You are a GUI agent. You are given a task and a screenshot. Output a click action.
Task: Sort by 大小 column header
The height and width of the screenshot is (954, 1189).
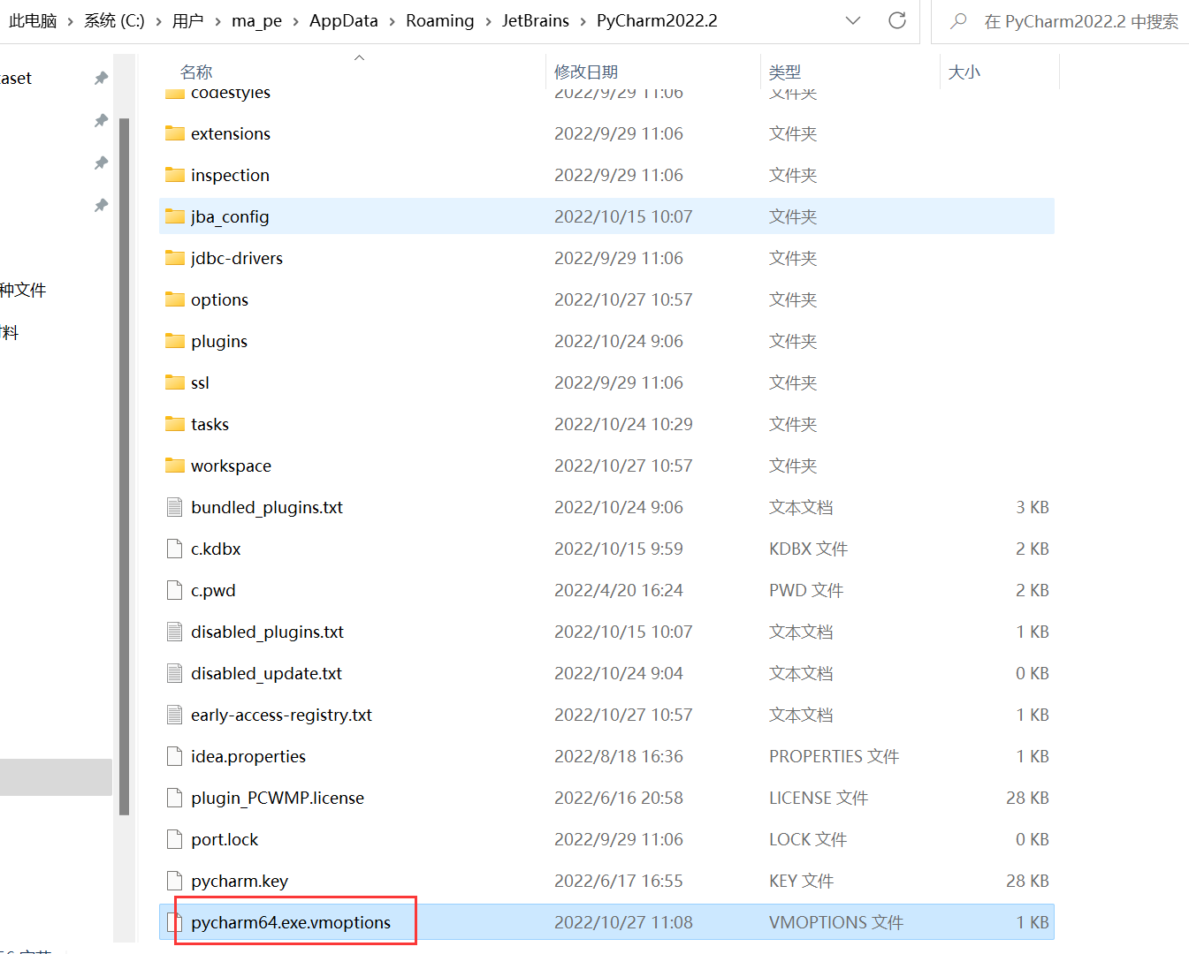pos(964,72)
